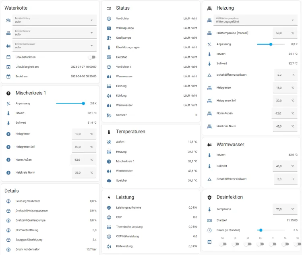Click the delta triangle icon for Heizung Schaltdifferenz

209,75
